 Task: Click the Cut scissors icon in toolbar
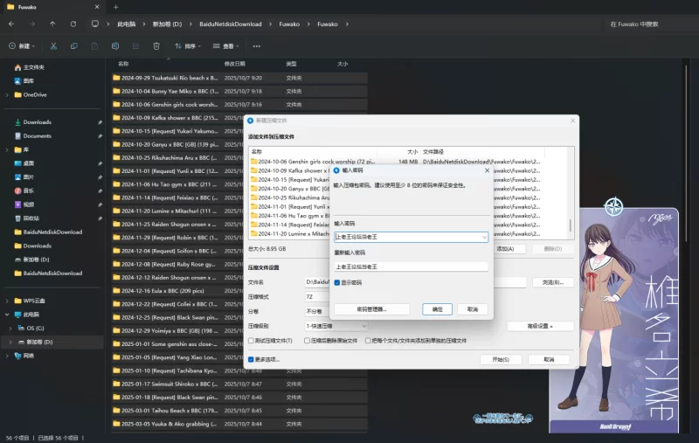point(53,45)
